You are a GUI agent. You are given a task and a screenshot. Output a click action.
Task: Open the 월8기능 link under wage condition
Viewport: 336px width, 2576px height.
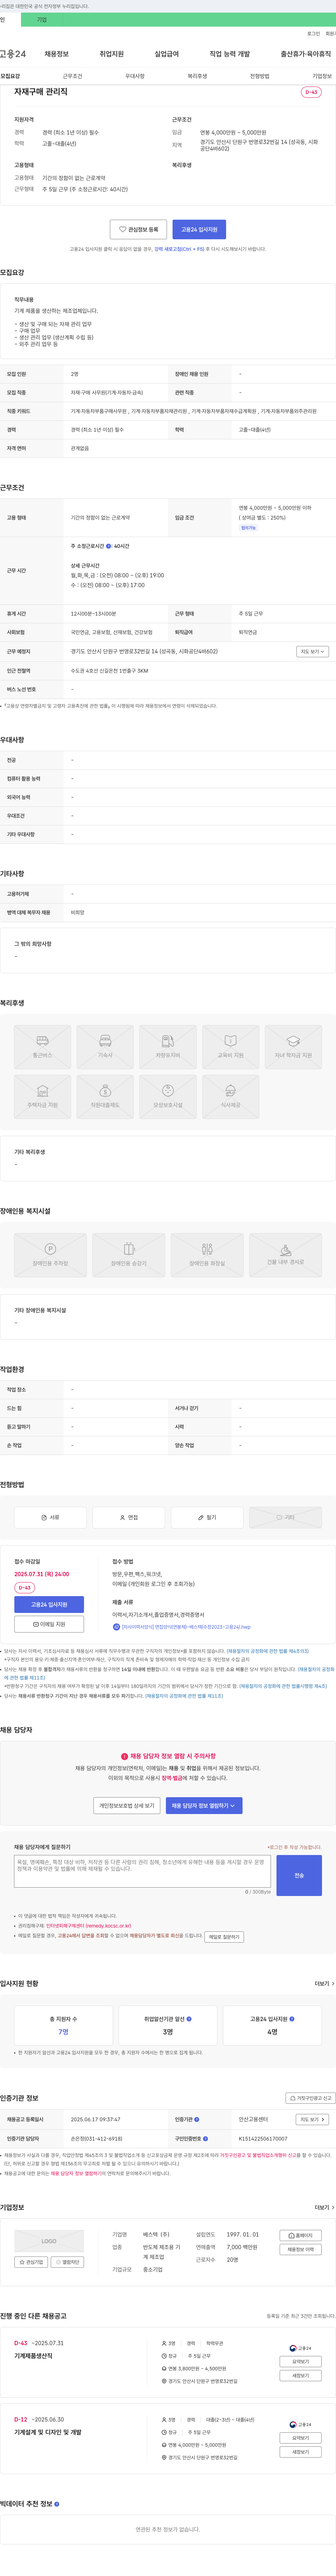pyautogui.click(x=248, y=528)
